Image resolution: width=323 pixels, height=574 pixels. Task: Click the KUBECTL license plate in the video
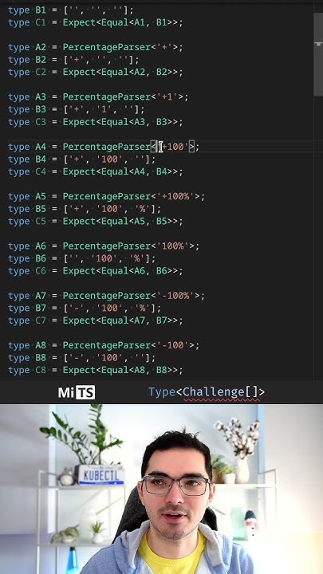(x=101, y=475)
